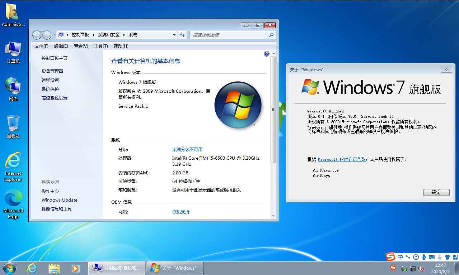Switch to the 控制面板 taskbar window
Viewport: 459px width, 275px height.
click(117, 268)
